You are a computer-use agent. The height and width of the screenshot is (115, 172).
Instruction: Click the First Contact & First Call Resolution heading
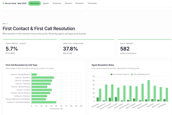pyautogui.click(x=39, y=28)
